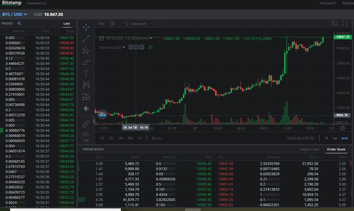Click the 26 Jul '20 16:15 time marker
The height and width of the screenshot is (211, 354).
pos(136,128)
